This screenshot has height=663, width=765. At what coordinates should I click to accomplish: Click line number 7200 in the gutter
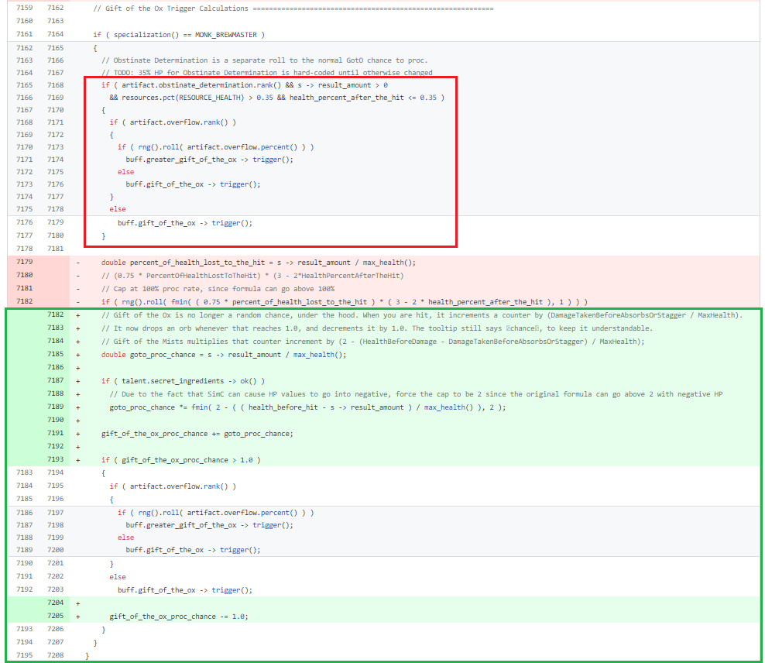(55, 550)
